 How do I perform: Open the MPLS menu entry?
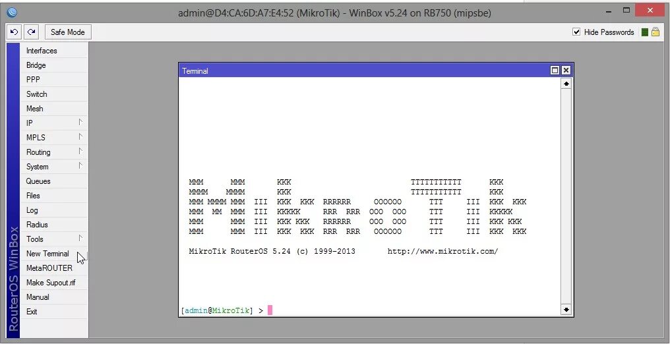pos(54,138)
